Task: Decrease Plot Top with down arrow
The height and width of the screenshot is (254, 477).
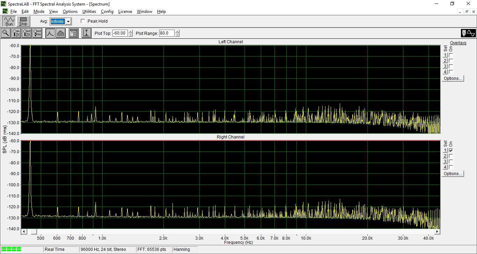Action: (x=131, y=35)
